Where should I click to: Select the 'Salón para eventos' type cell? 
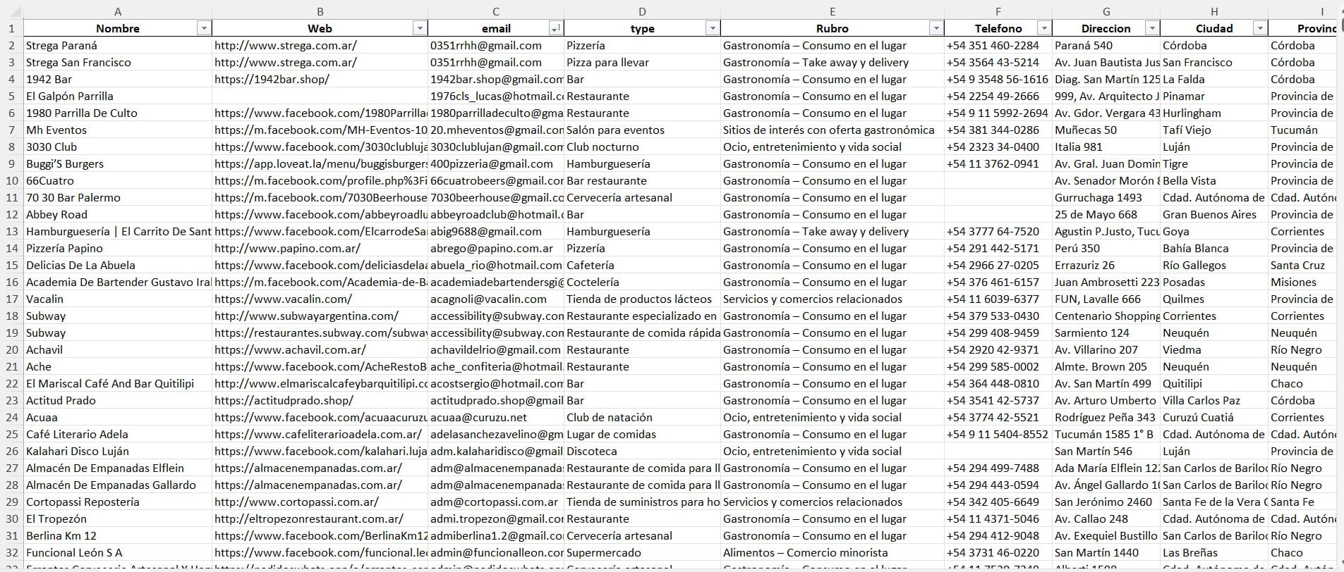pos(642,130)
